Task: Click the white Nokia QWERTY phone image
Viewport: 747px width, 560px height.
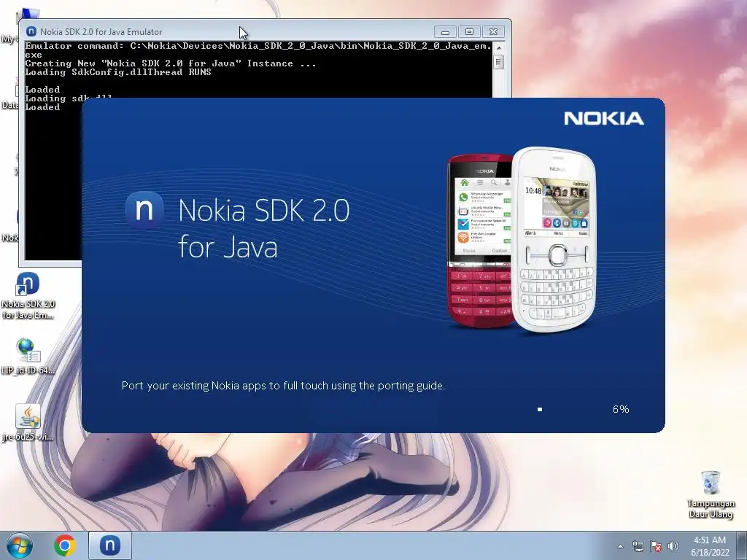Action: tap(554, 239)
